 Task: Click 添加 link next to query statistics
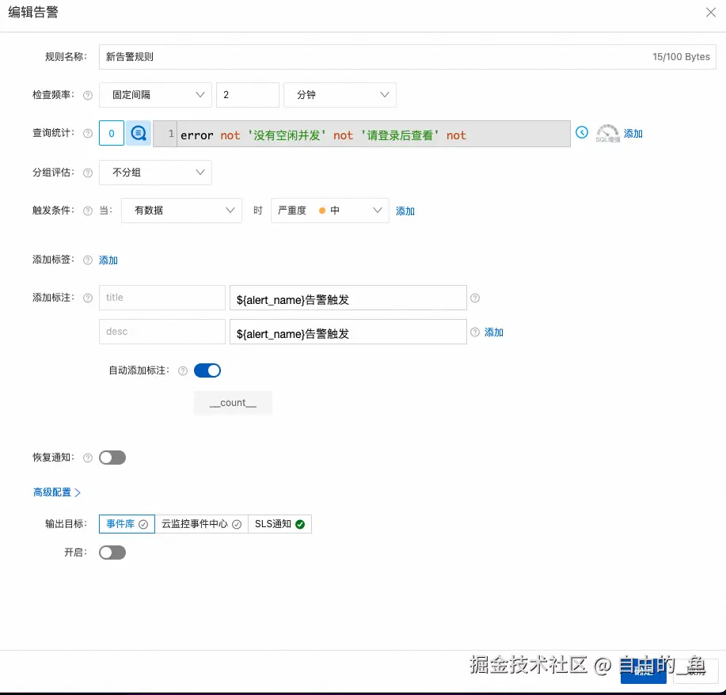[x=633, y=134]
